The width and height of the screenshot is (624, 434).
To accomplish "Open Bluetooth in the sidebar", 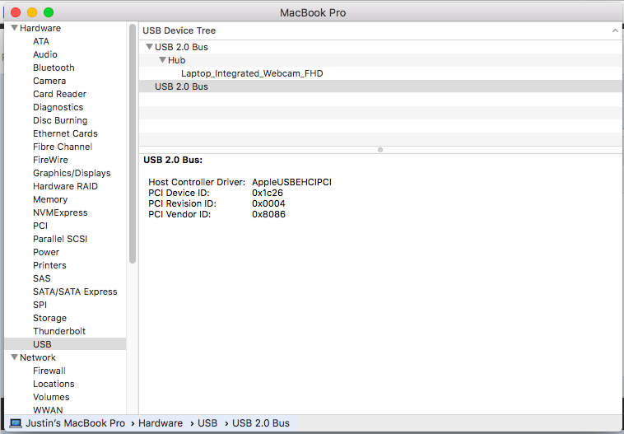I will 54,68.
